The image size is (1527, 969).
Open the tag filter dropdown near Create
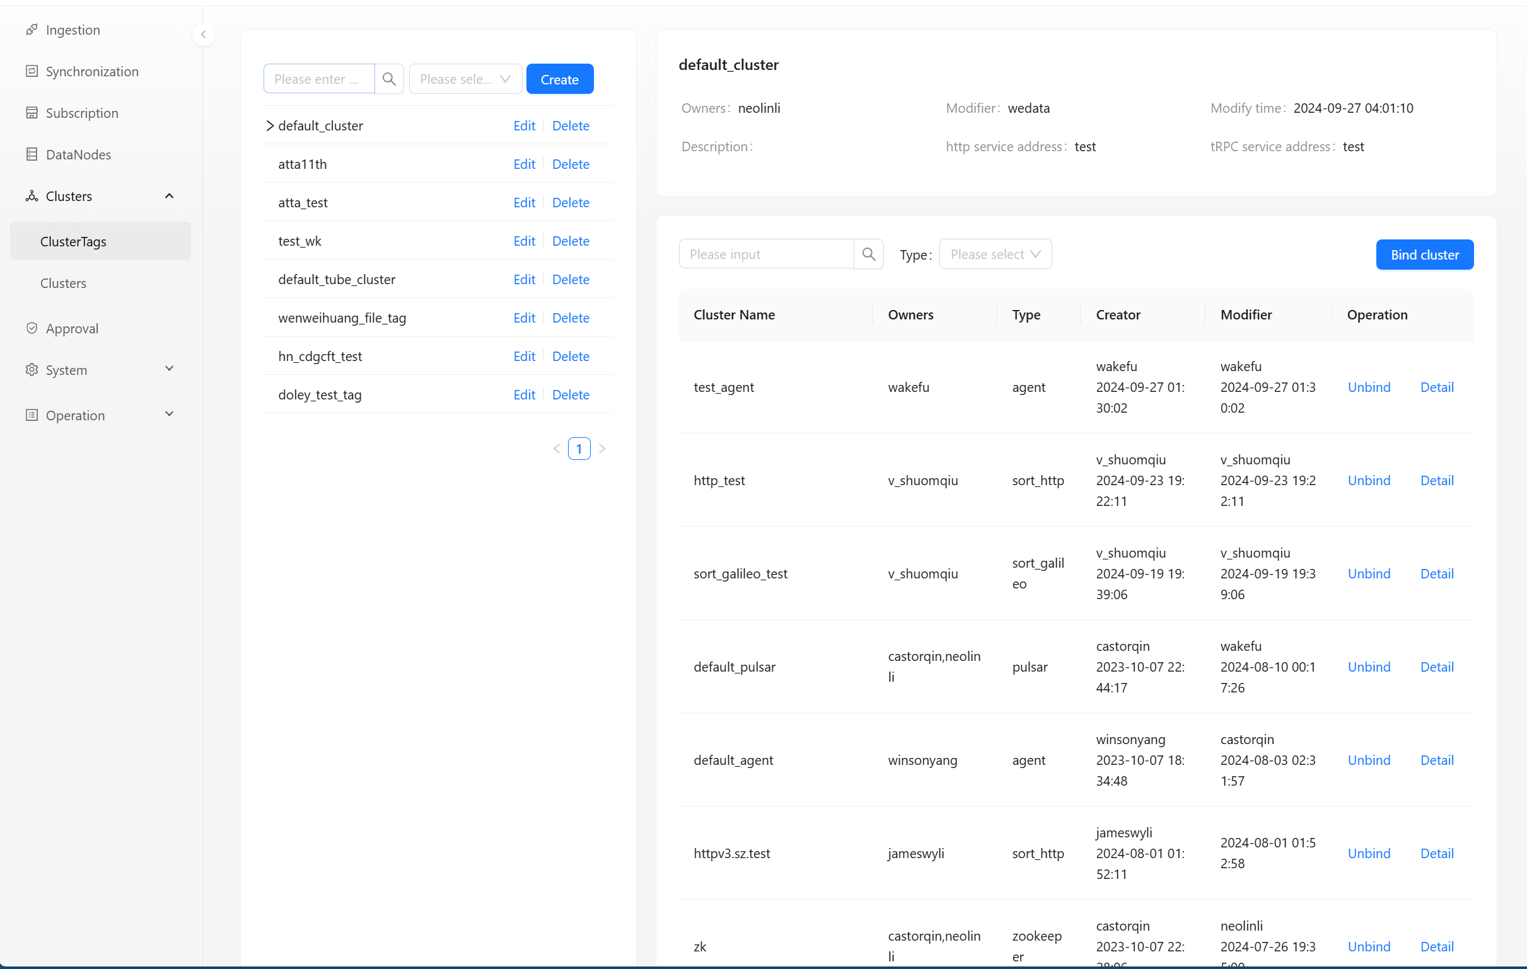click(x=465, y=79)
